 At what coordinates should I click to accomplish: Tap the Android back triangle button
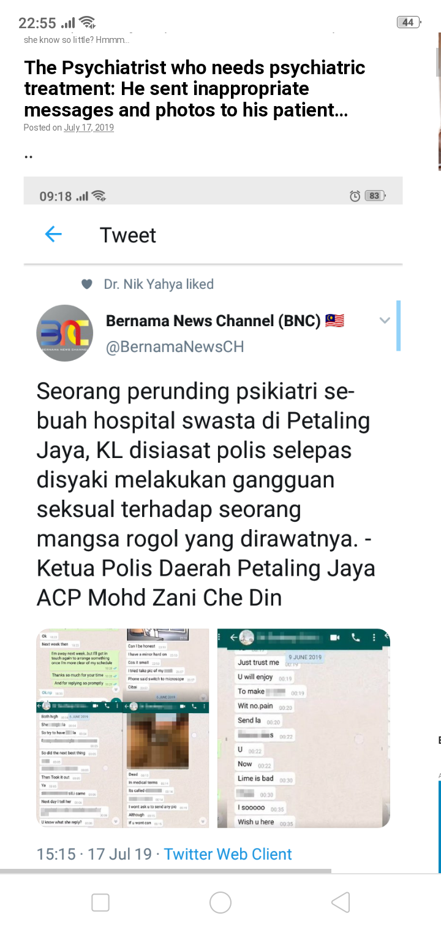click(x=341, y=903)
